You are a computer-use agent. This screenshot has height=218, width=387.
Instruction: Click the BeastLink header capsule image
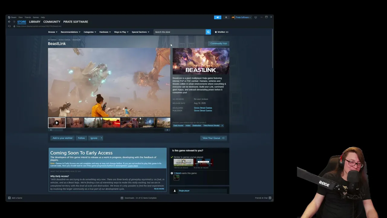pyautogui.click(x=201, y=61)
